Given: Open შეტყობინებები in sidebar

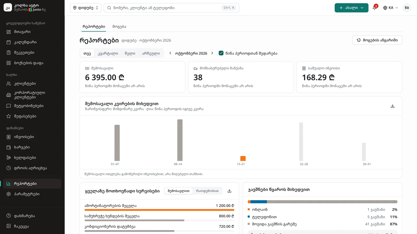Looking at the screenshot, I should [x=32, y=106].
